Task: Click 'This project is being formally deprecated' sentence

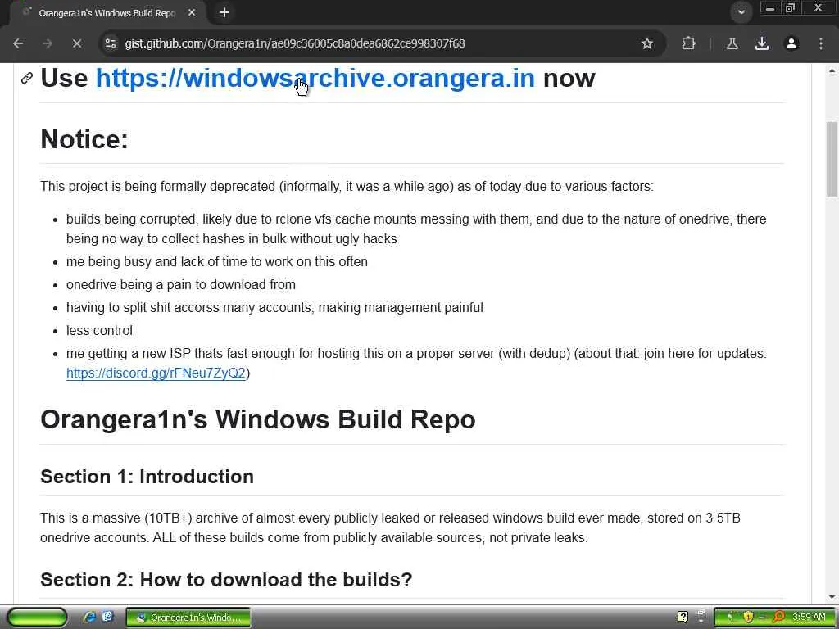Action: click(347, 186)
